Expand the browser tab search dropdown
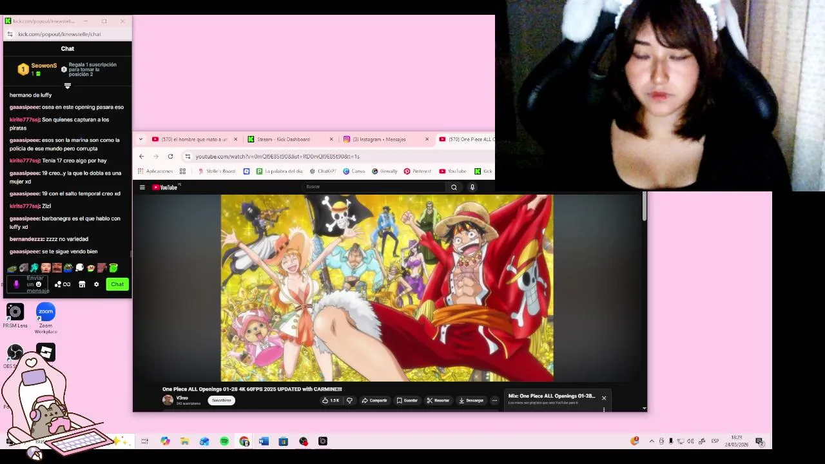825x464 pixels. 141,139
